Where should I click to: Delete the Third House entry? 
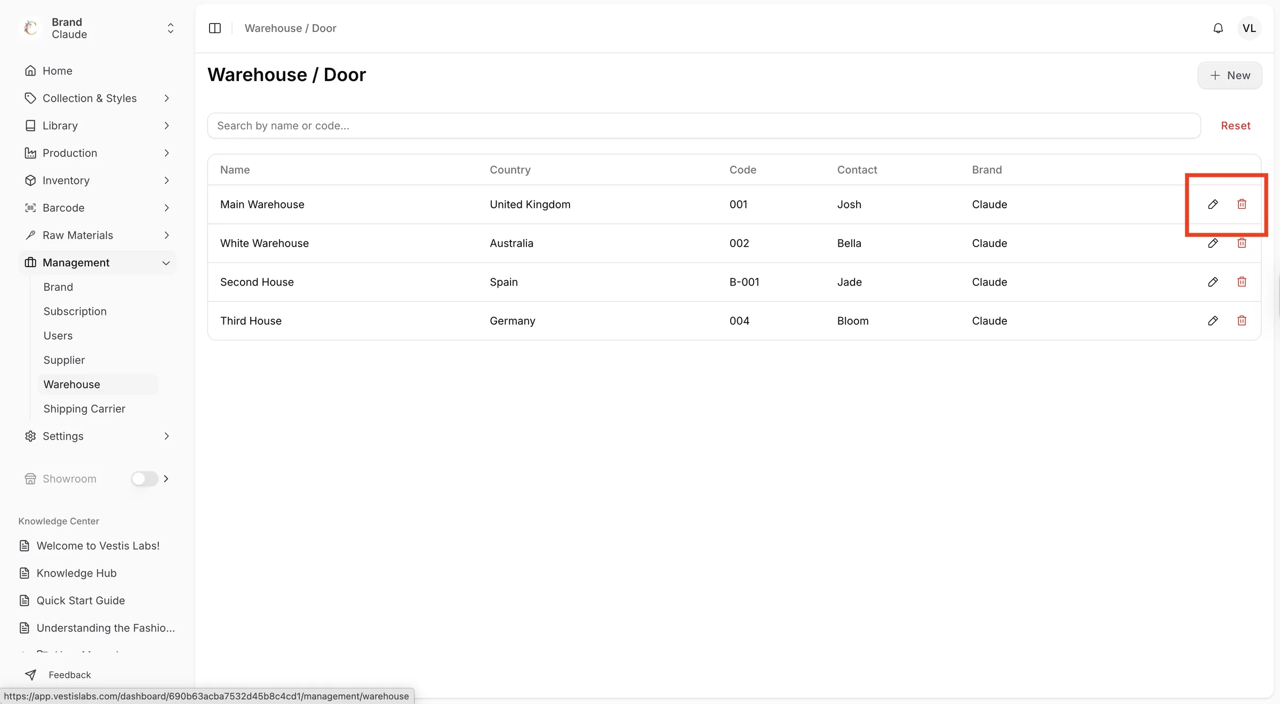[1242, 321]
